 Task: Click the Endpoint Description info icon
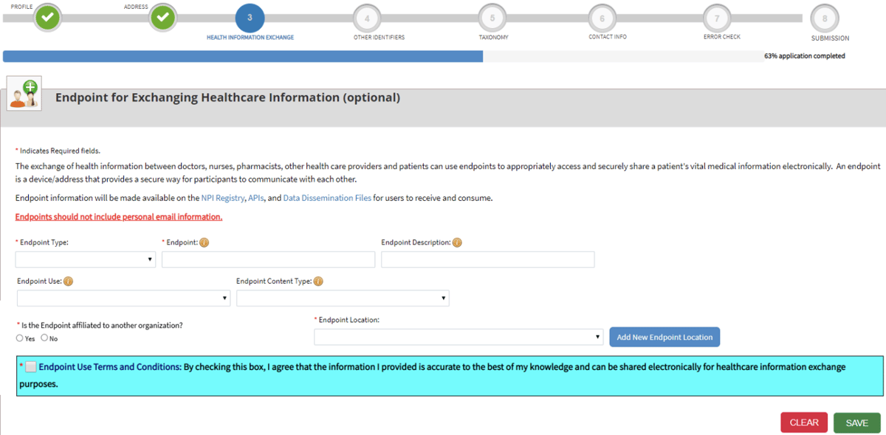457,242
